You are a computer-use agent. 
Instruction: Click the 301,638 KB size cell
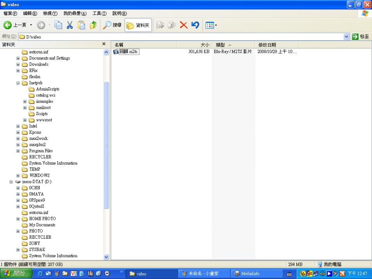[x=199, y=52]
